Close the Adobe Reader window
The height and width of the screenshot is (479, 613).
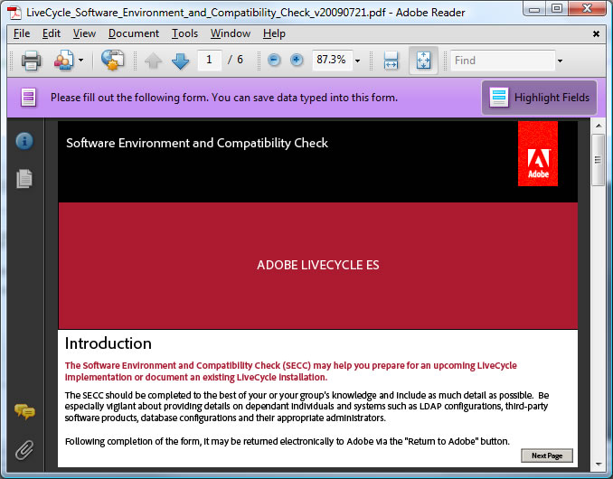587,9
